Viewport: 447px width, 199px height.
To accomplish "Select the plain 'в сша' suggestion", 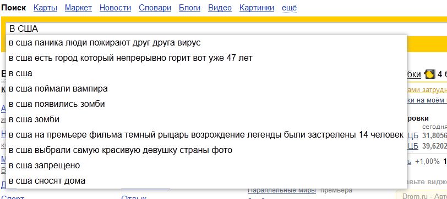I will (x=206, y=73).
